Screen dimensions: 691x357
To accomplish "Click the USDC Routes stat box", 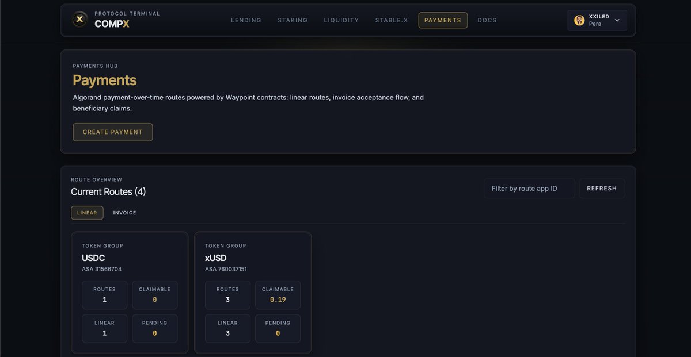I will [x=105, y=295].
